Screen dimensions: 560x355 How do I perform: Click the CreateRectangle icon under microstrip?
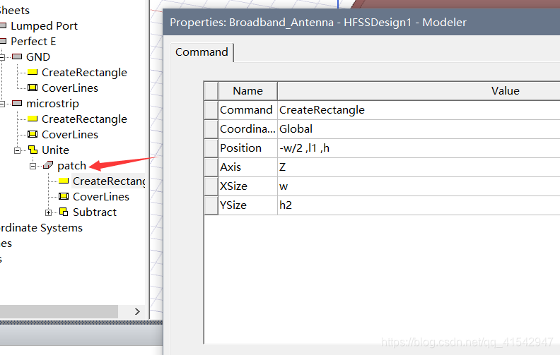33,119
